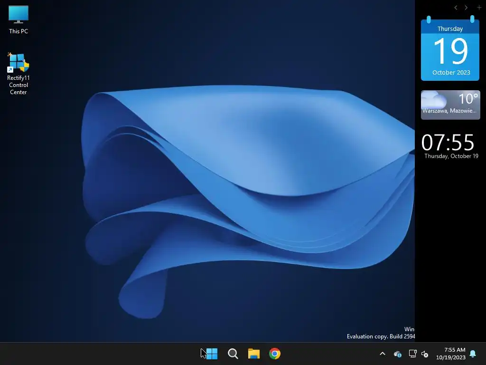The width and height of the screenshot is (486, 365).
Task: Open Rectify11 Control Center shortcut
Action: coord(19,74)
